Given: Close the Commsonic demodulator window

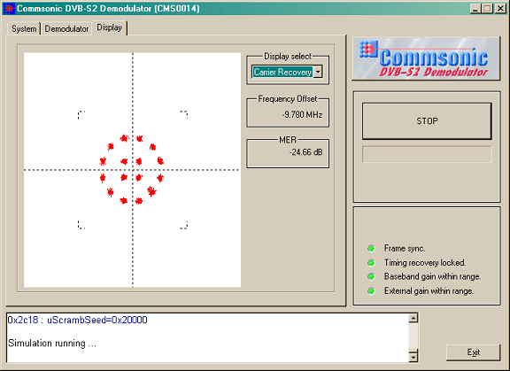Looking at the screenshot, I should [500, 9].
